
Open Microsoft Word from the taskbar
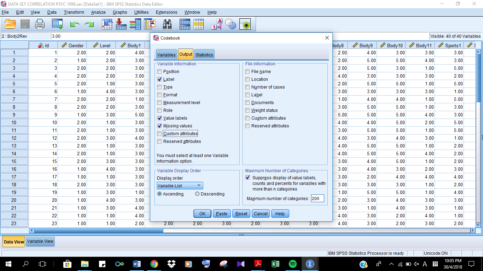(136, 264)
